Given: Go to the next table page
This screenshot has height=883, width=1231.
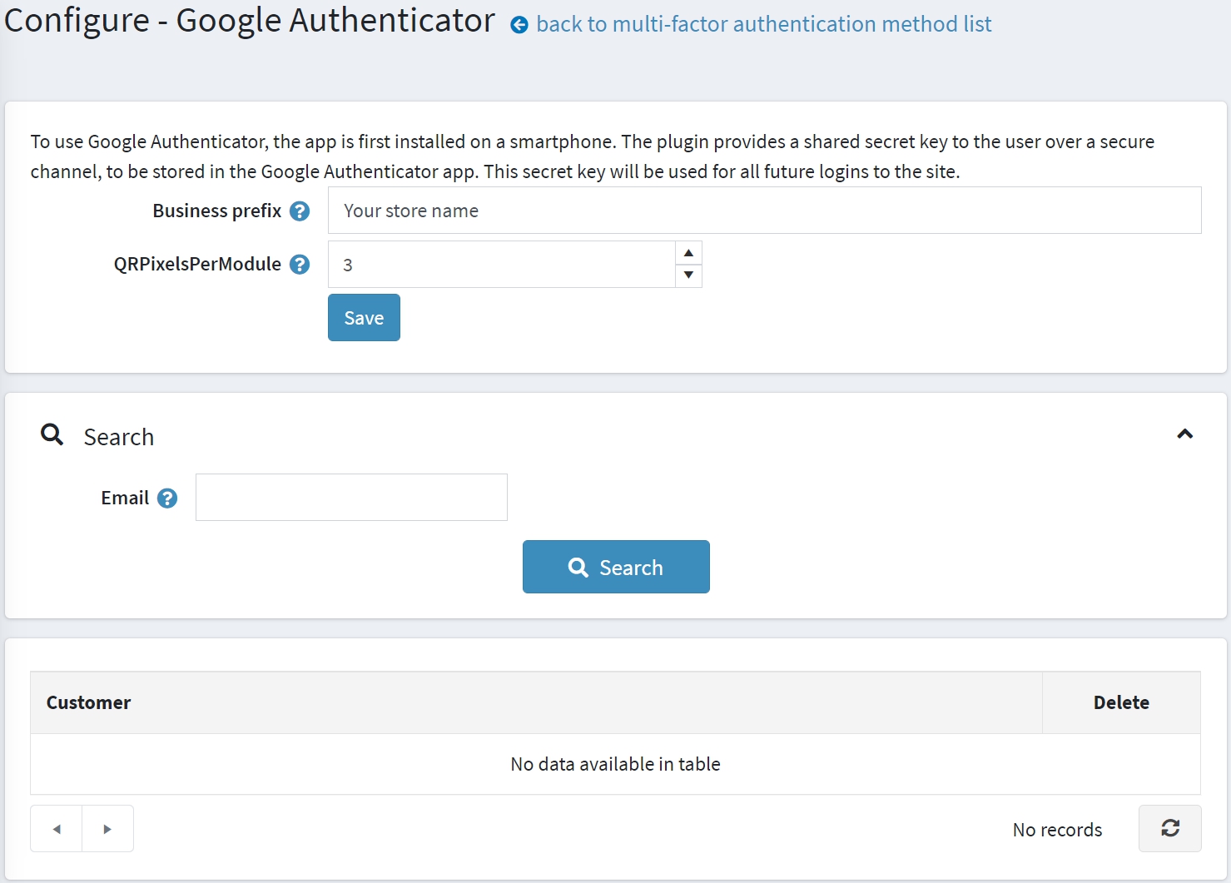Looking at the screenshot, I should (107, 829).
